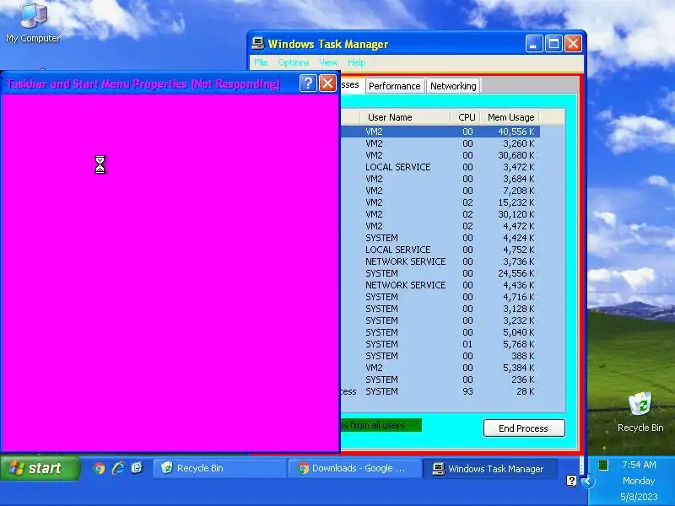Switch to the Recycle Bin taskbar button
This screenshot has width=675, height=506.
click(219, 468)
